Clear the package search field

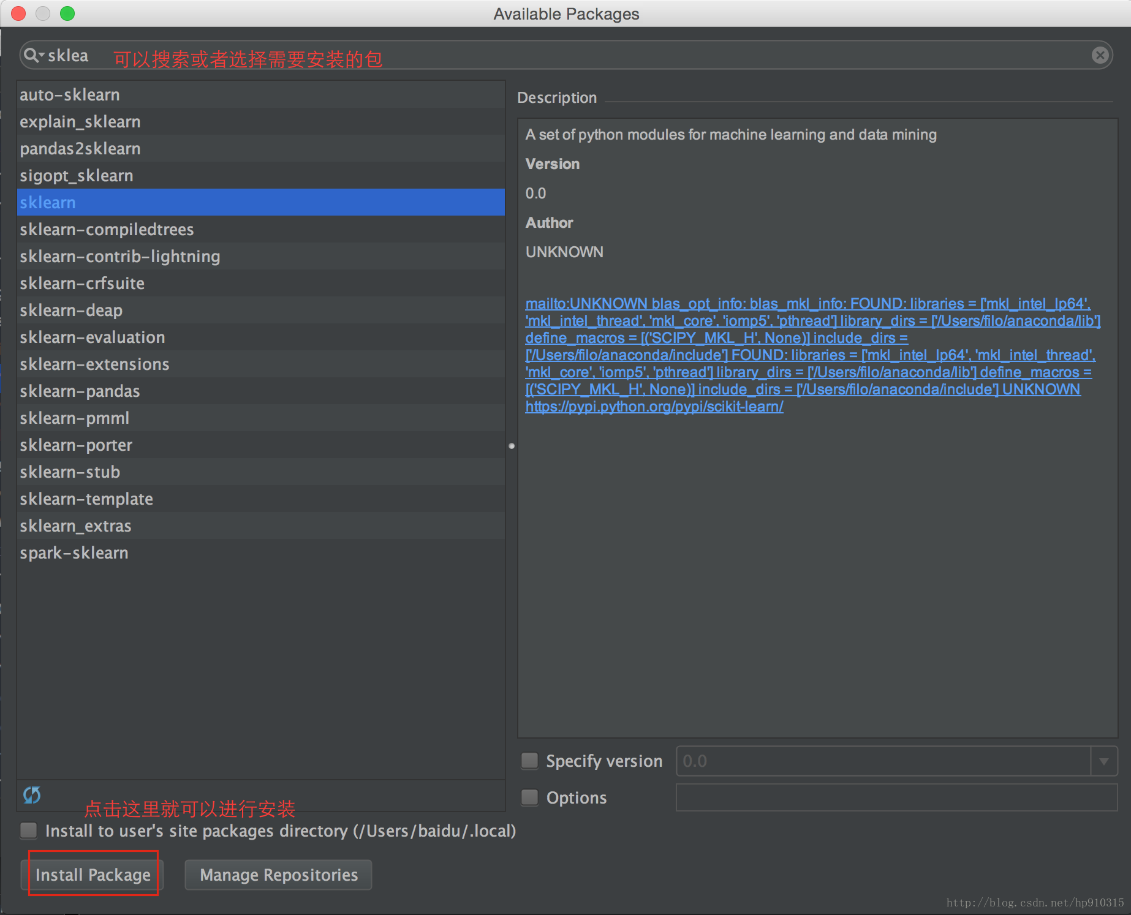click(x=1100, y=56)
